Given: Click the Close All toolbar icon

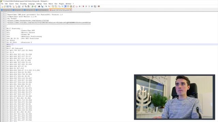Looking at the screenshot, I should 16,6.
